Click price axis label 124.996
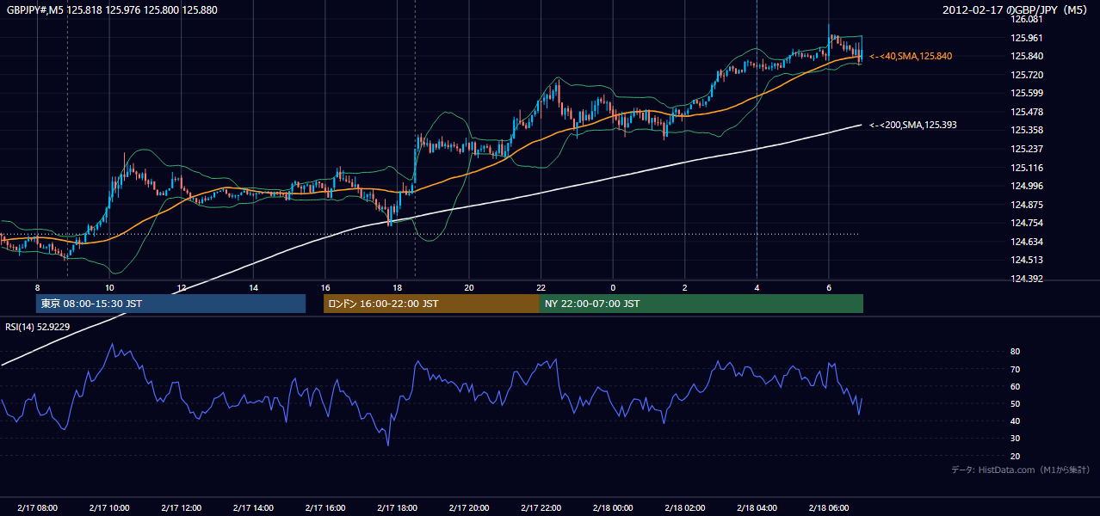The width and height of the screenshot is (1100, 516). (1028, 186)
